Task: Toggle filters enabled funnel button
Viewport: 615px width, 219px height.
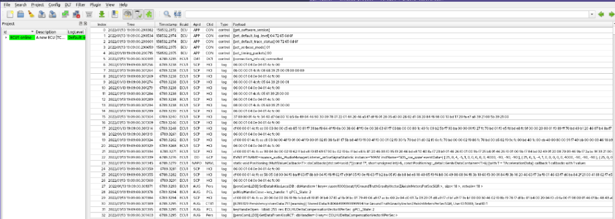Action: pyautogui.click(x=139, y=14)
